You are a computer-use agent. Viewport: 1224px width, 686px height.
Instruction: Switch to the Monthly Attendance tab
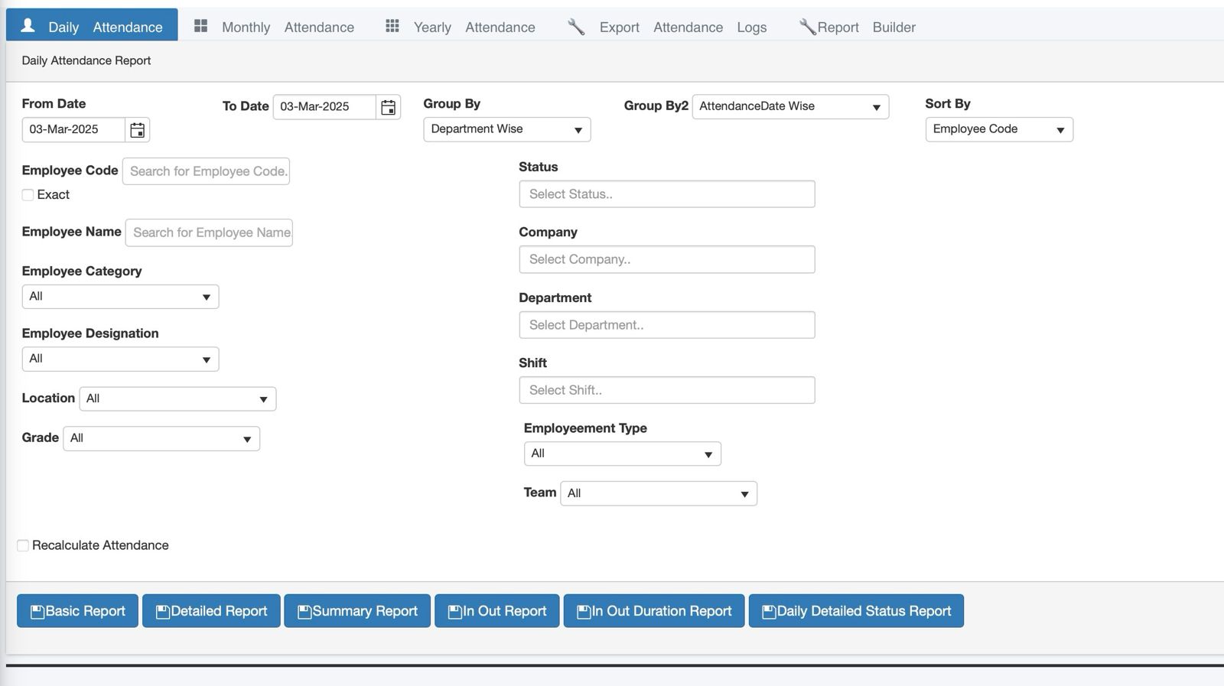click(x=287, y=28)
